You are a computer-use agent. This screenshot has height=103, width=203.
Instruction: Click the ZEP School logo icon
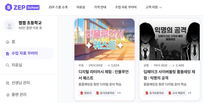[9, 7]
